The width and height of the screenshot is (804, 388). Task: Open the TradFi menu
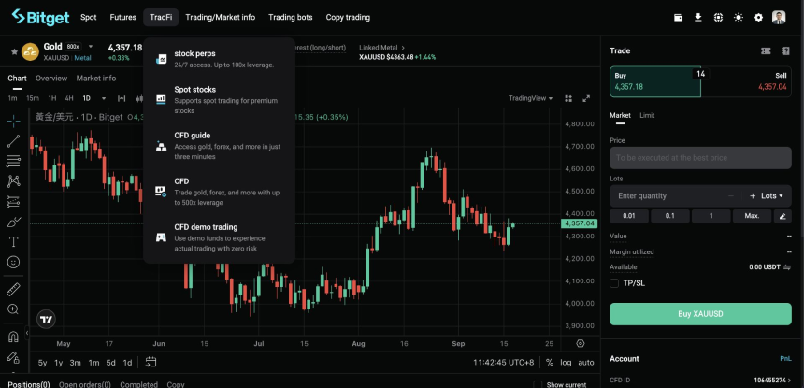(161, 17)
